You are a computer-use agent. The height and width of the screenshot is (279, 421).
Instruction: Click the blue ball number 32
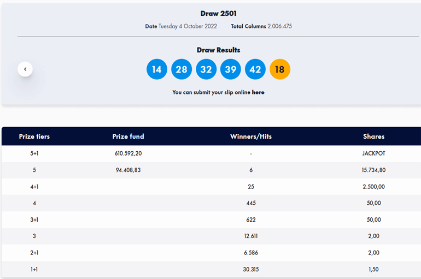coord(206,69)
